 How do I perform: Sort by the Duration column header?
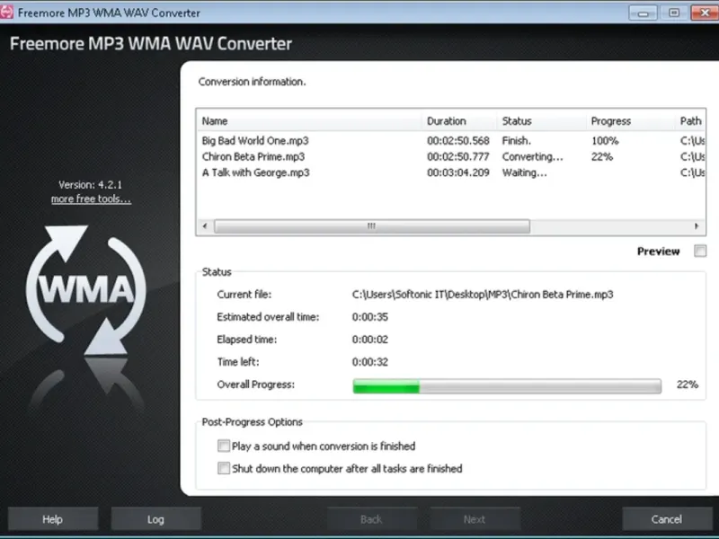pyautogui.click(x=459, y=121)
